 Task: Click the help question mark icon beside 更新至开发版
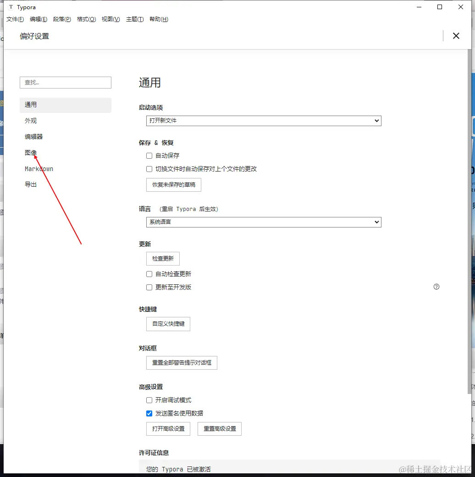coord(436,287)
